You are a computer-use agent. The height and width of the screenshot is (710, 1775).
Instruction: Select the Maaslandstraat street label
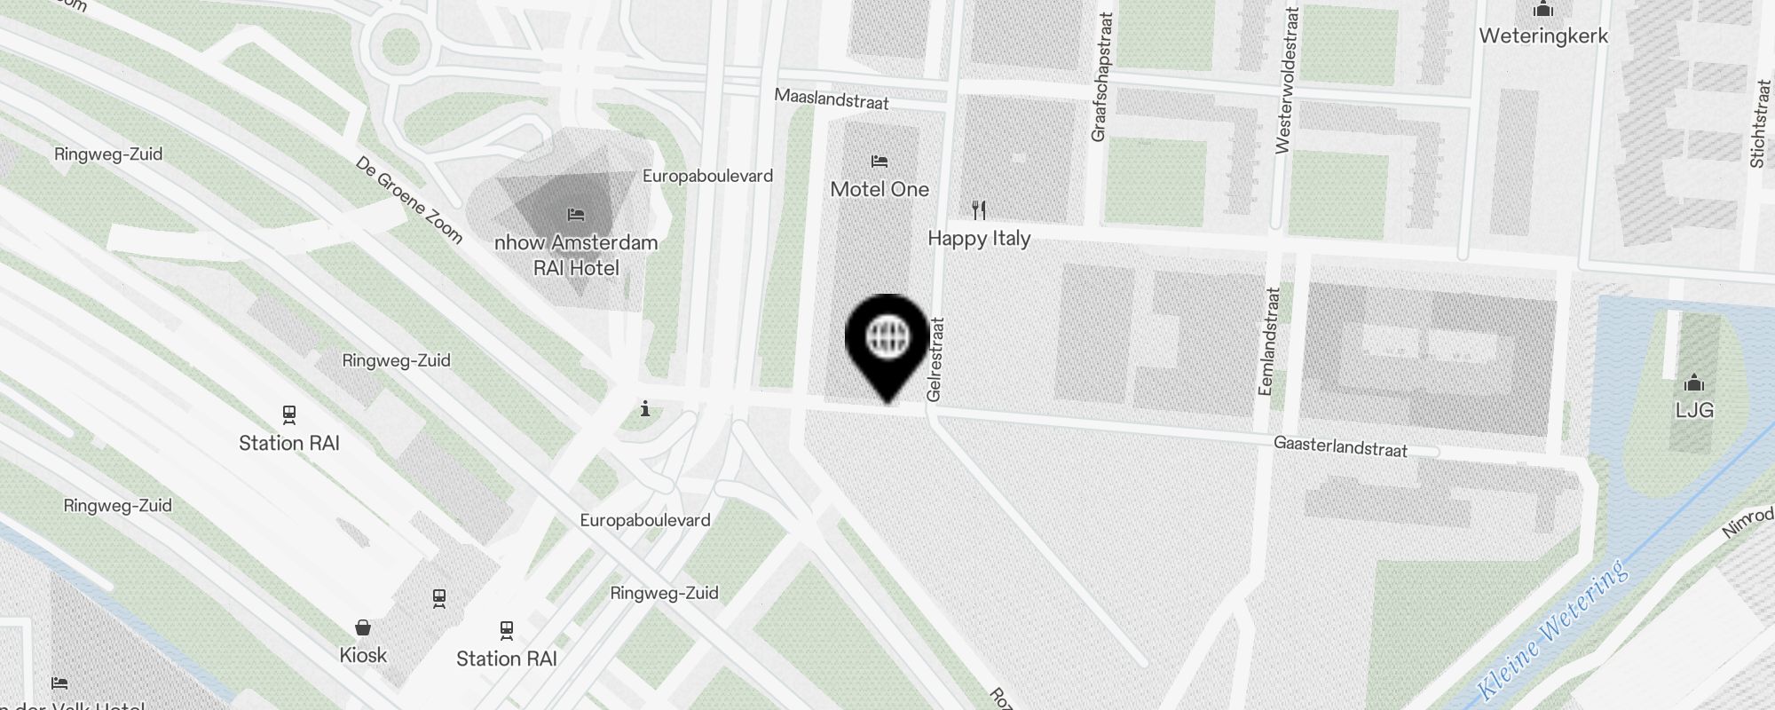(831, 99)
